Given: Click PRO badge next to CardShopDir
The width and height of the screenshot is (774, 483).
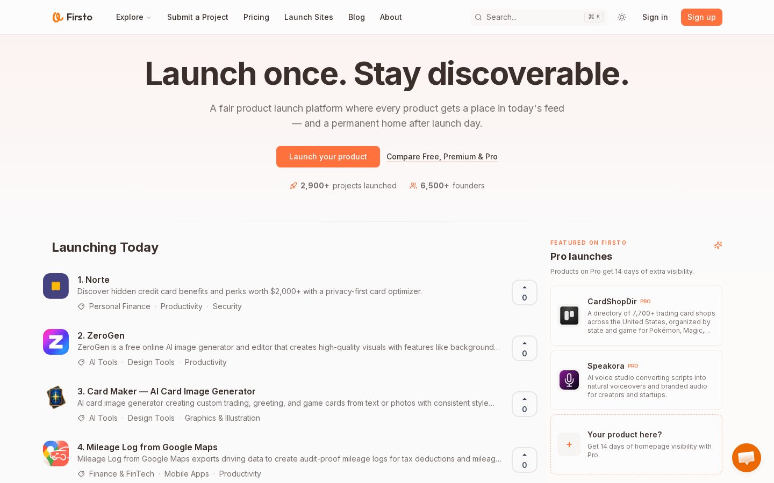Looking at the screenshot, I should click(646, 302).
